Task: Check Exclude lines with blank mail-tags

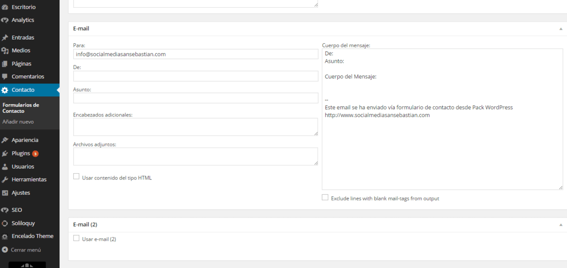Action: [325, 197]
